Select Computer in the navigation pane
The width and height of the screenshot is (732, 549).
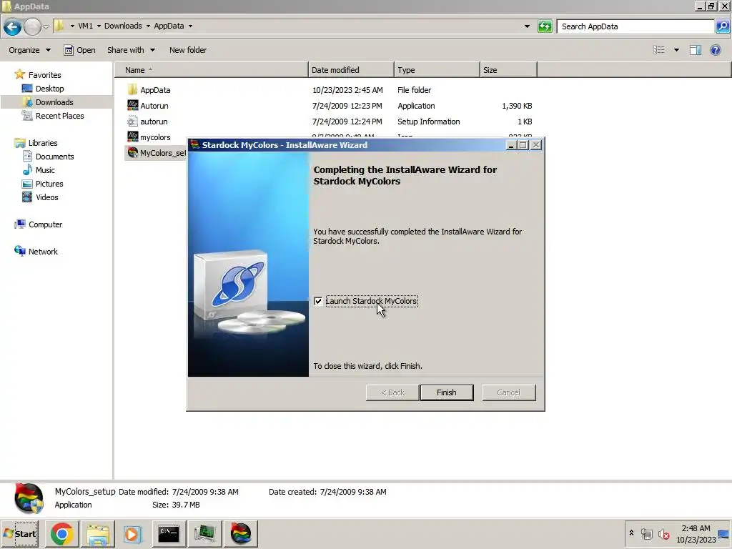45,224
